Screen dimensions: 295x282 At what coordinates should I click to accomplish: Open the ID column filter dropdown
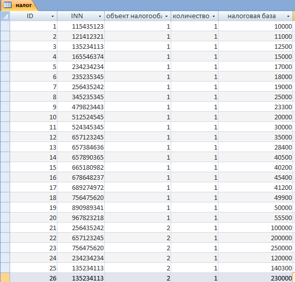53,17
